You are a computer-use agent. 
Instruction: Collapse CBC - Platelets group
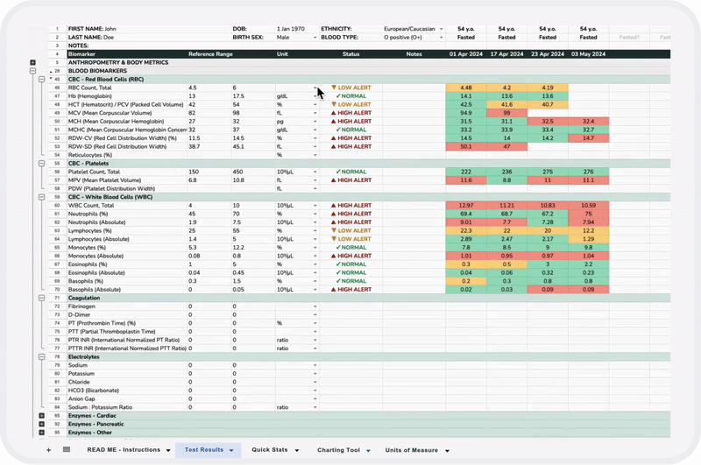point(41,164)
